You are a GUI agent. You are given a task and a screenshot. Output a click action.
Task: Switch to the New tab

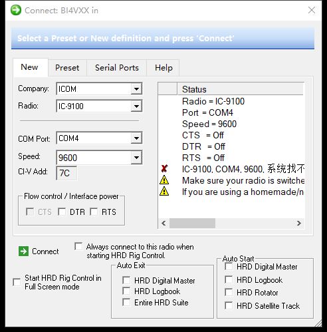tap(30, 67)
